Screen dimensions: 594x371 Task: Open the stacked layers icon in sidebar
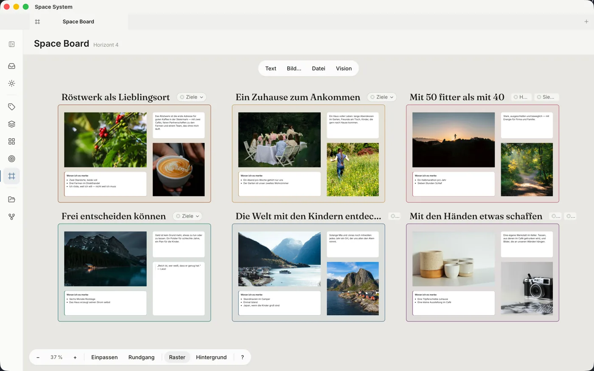pos(11,124)
